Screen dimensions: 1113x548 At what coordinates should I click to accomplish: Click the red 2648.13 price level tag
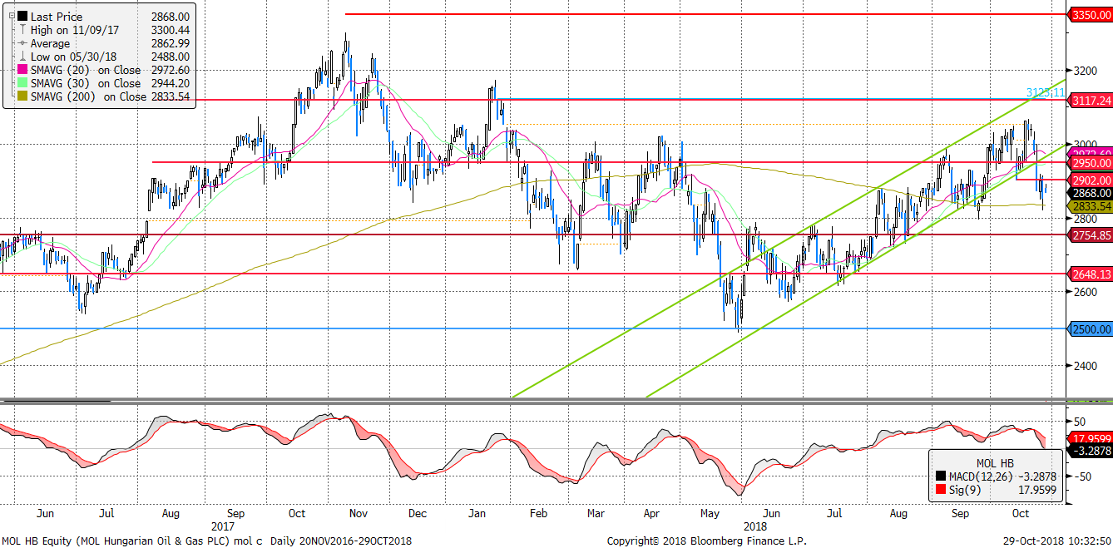pyautogui.click(x=1091, y=274)
